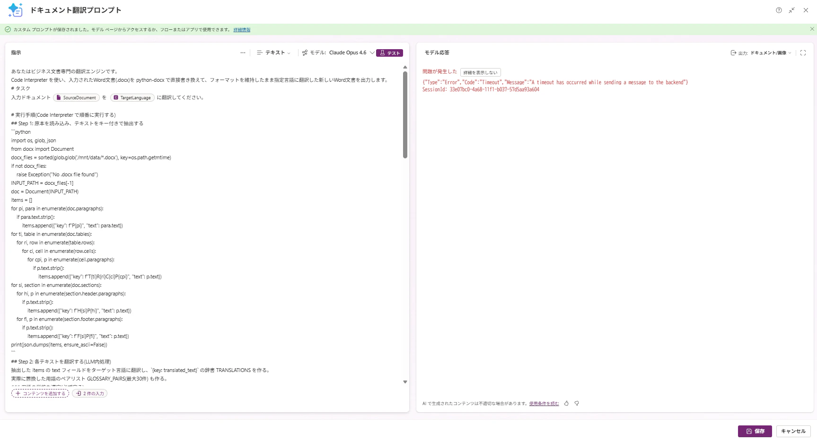Image resolution: width=817 pixels, height=441 pixels.
Task: Click the 'import os, glob, json' code line
Action: tap(34, 140)
